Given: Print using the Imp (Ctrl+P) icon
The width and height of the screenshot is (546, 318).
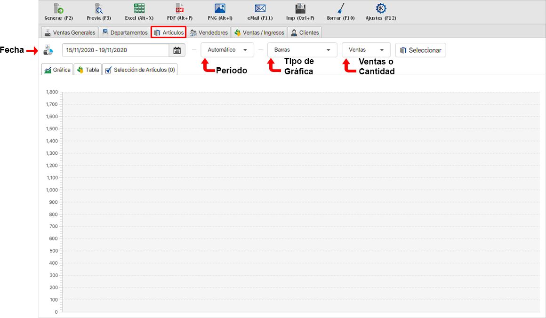Looking at the screenshot, I should coord(300,8).
